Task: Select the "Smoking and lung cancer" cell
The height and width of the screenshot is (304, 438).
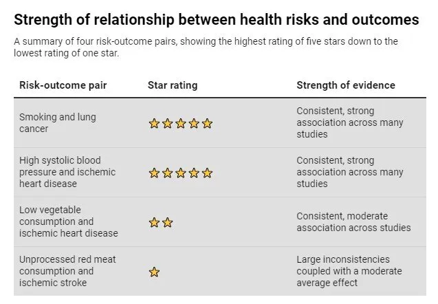Action: point(58,123)
